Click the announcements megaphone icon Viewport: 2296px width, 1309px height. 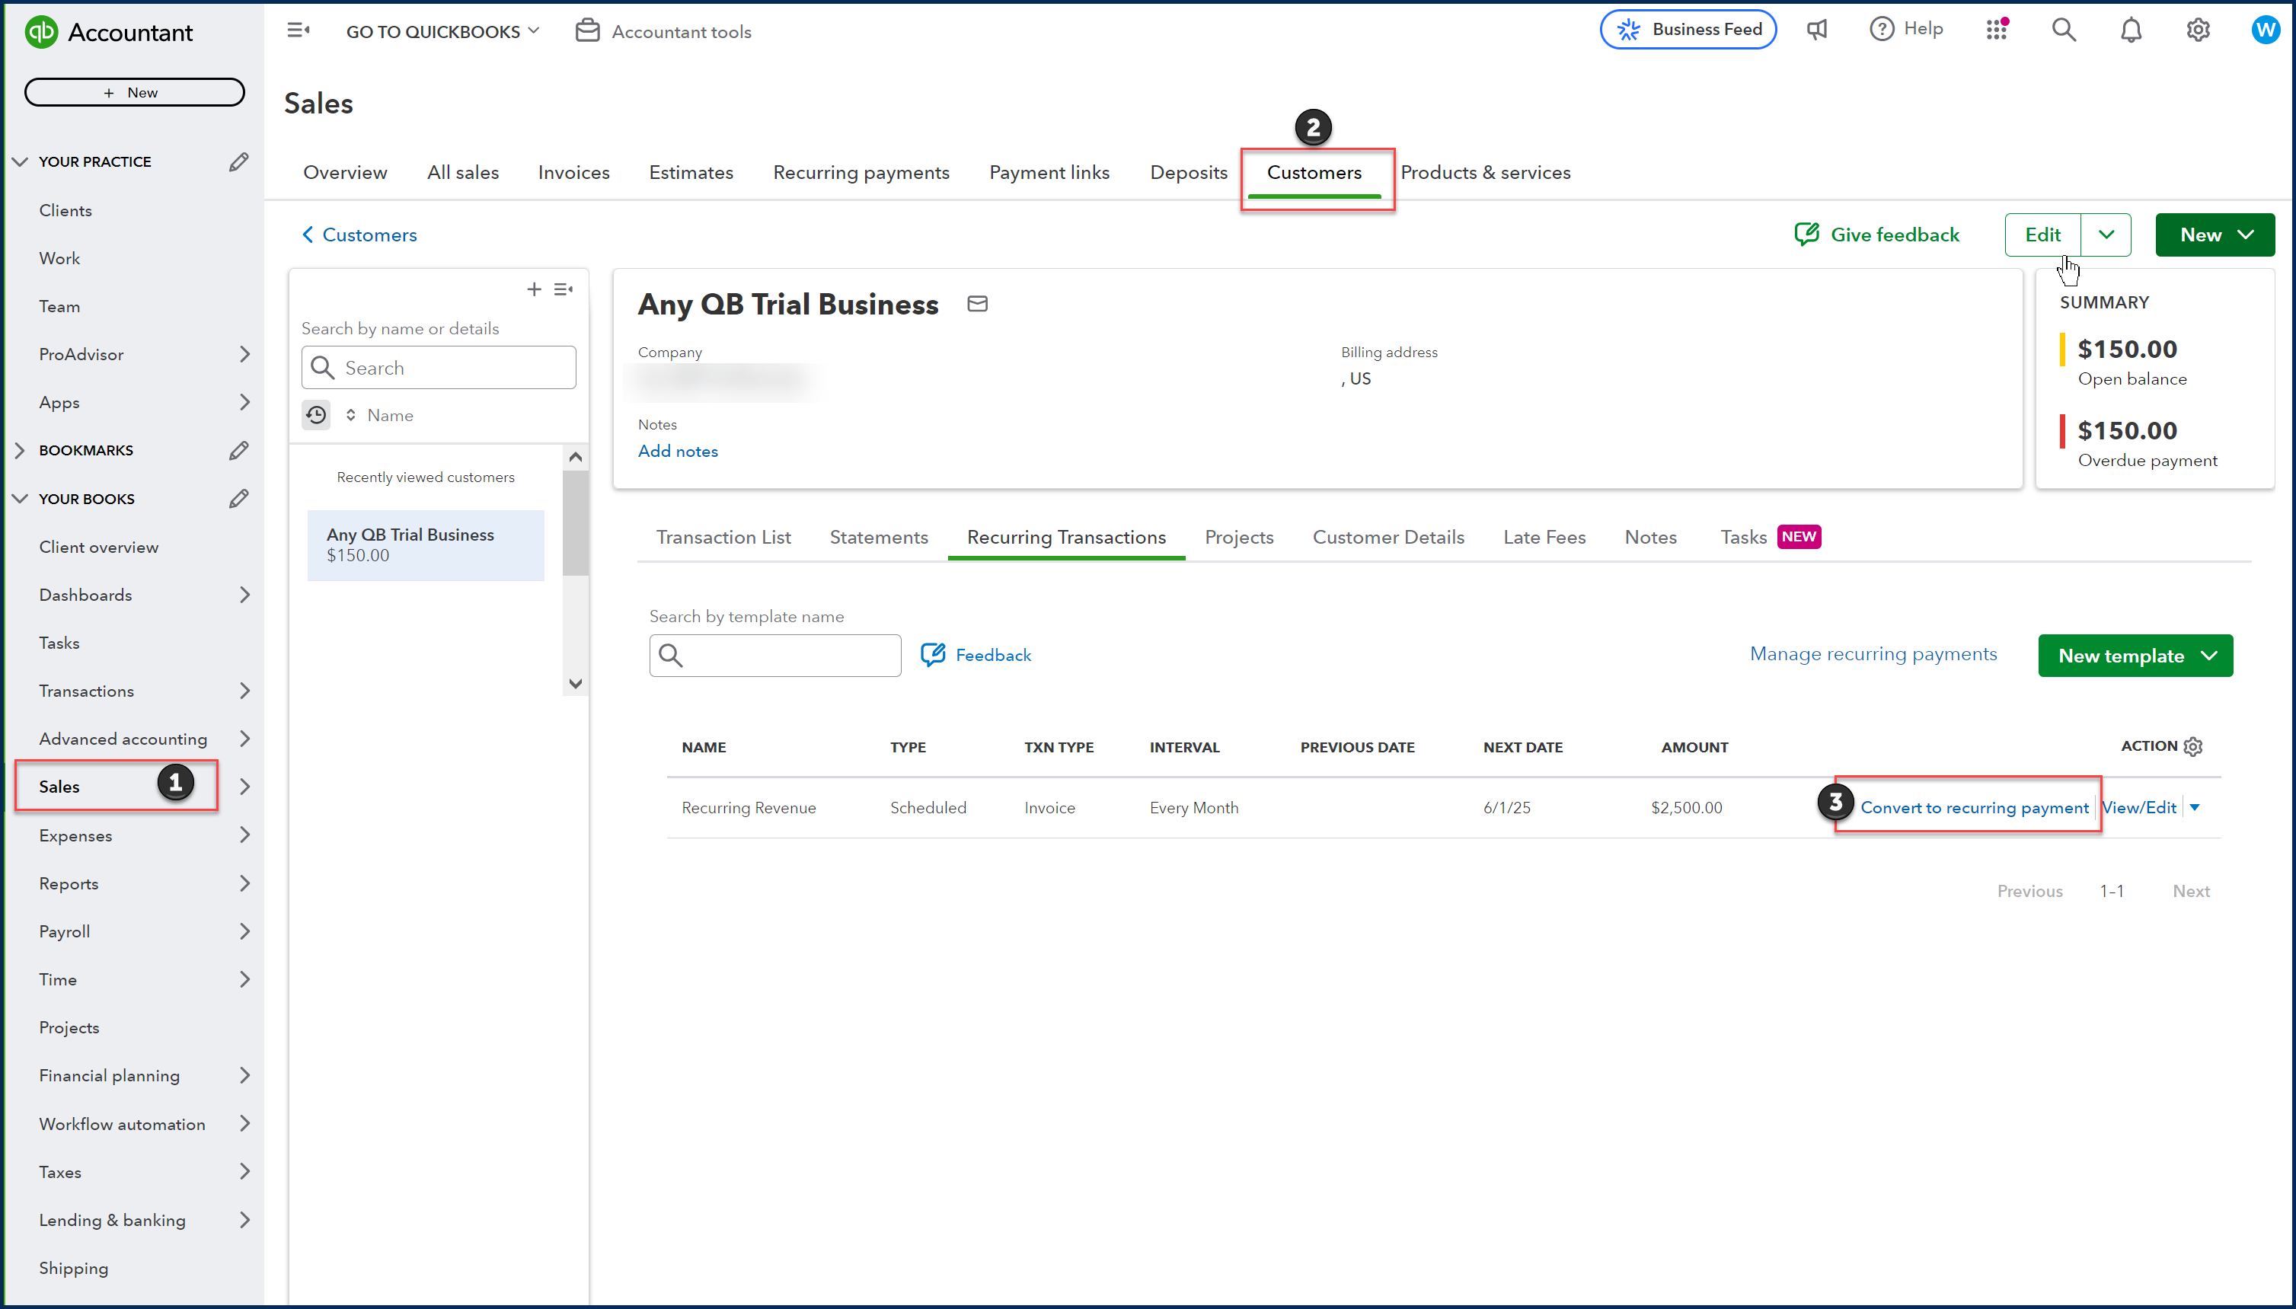[1817, 30]
